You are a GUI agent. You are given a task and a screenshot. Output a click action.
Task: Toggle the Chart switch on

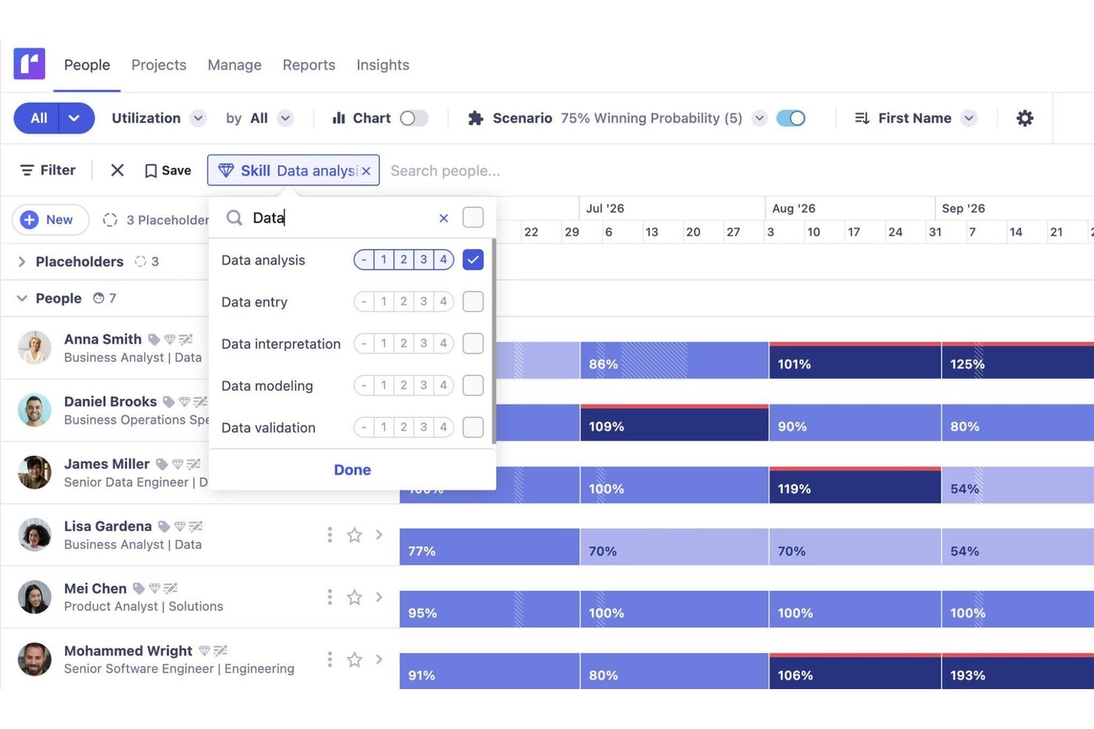click(x=414, y=118)
